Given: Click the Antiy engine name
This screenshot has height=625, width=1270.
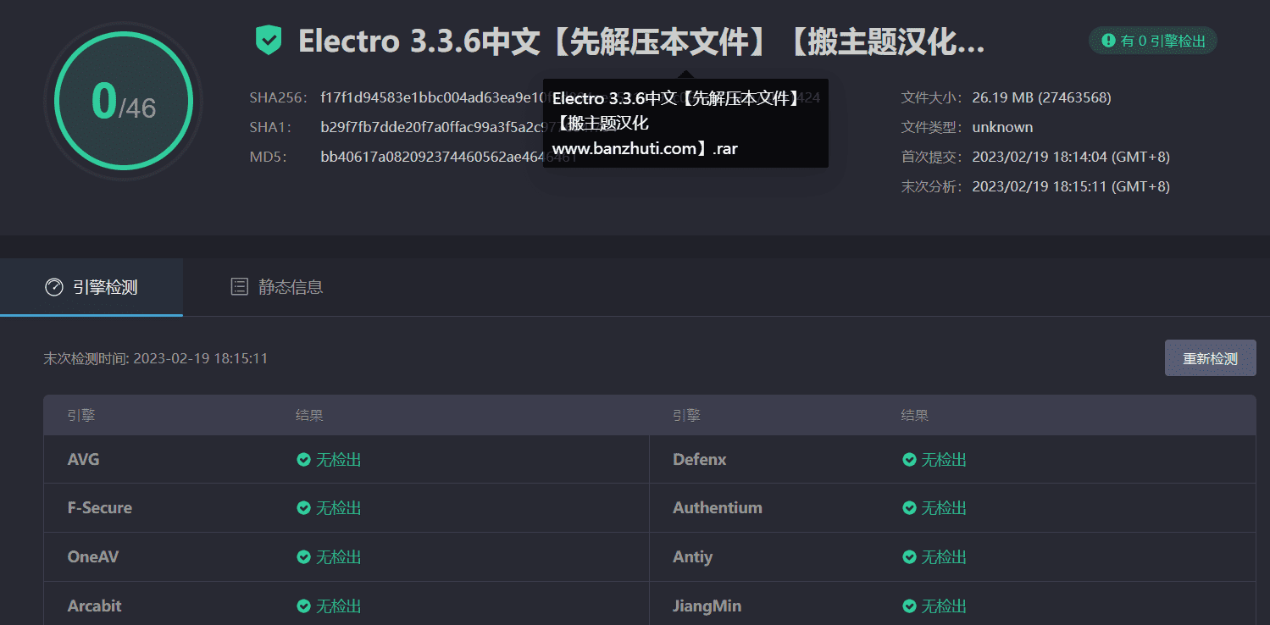Looking at the screenshot, I should [693, 557].
